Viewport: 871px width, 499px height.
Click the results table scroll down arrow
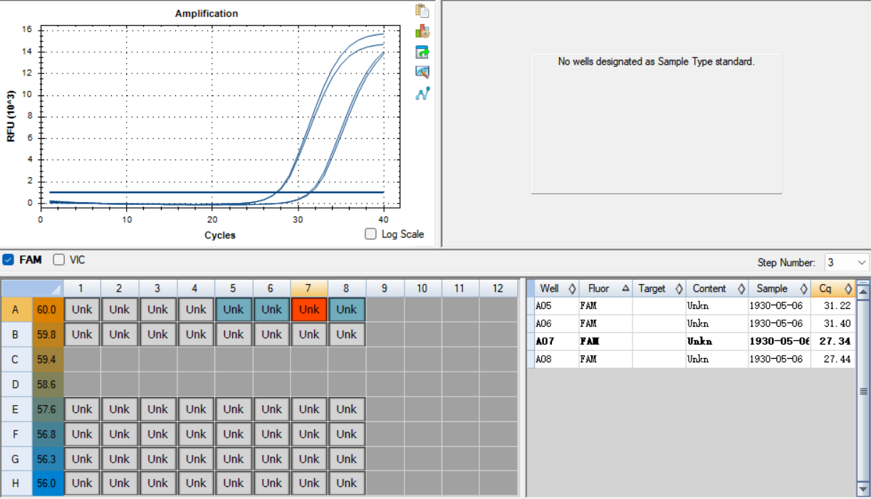(863, 489)
